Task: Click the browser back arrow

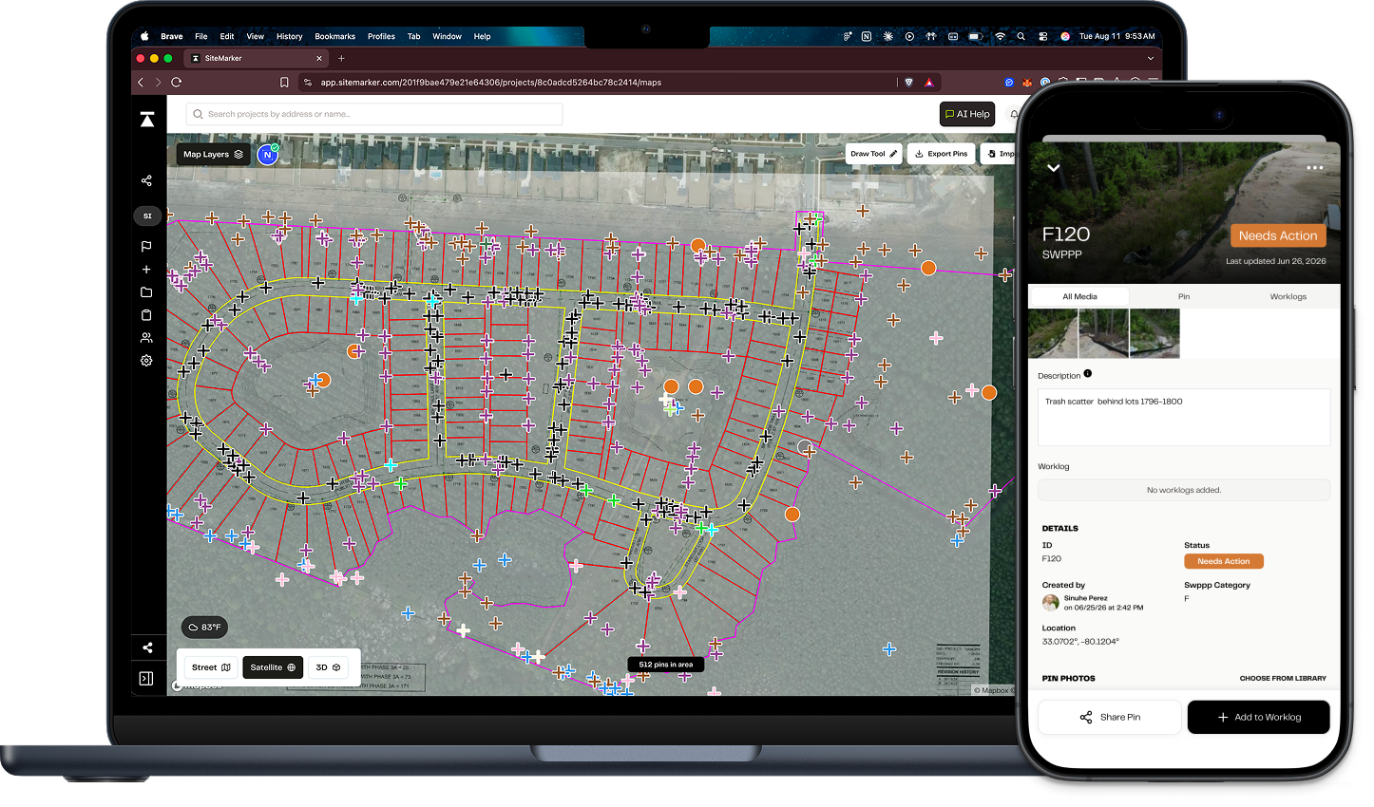Action: point(141,83)
